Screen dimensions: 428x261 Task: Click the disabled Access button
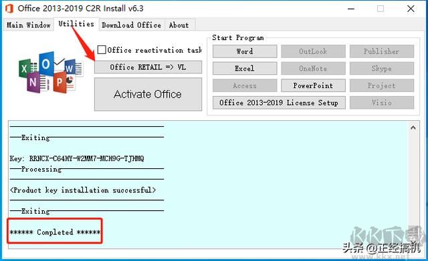tap(245, 85)
